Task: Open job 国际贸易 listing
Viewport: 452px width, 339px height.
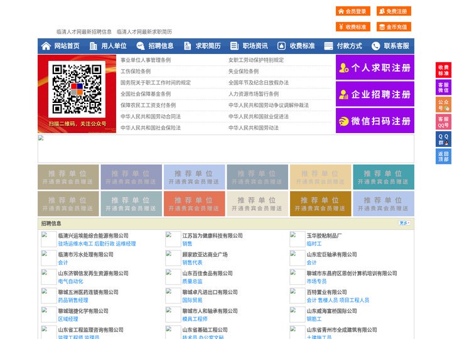Action: 192,300
